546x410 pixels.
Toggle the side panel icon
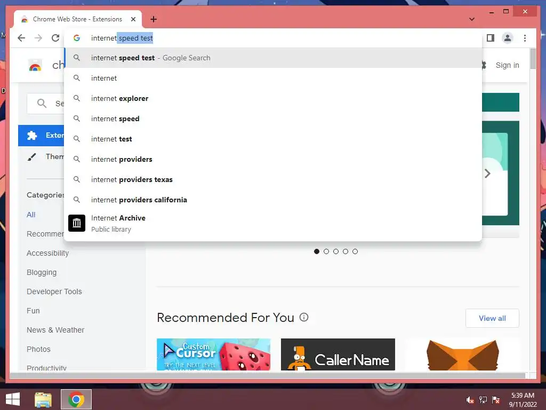[491, 38]
